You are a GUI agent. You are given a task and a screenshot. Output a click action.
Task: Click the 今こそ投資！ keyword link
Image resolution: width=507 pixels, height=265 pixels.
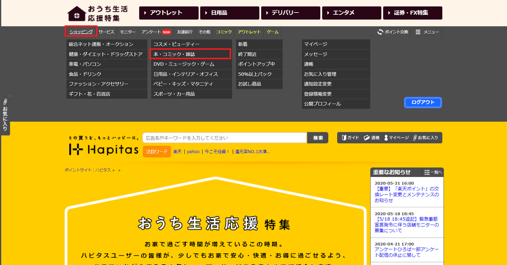(217, 152)
